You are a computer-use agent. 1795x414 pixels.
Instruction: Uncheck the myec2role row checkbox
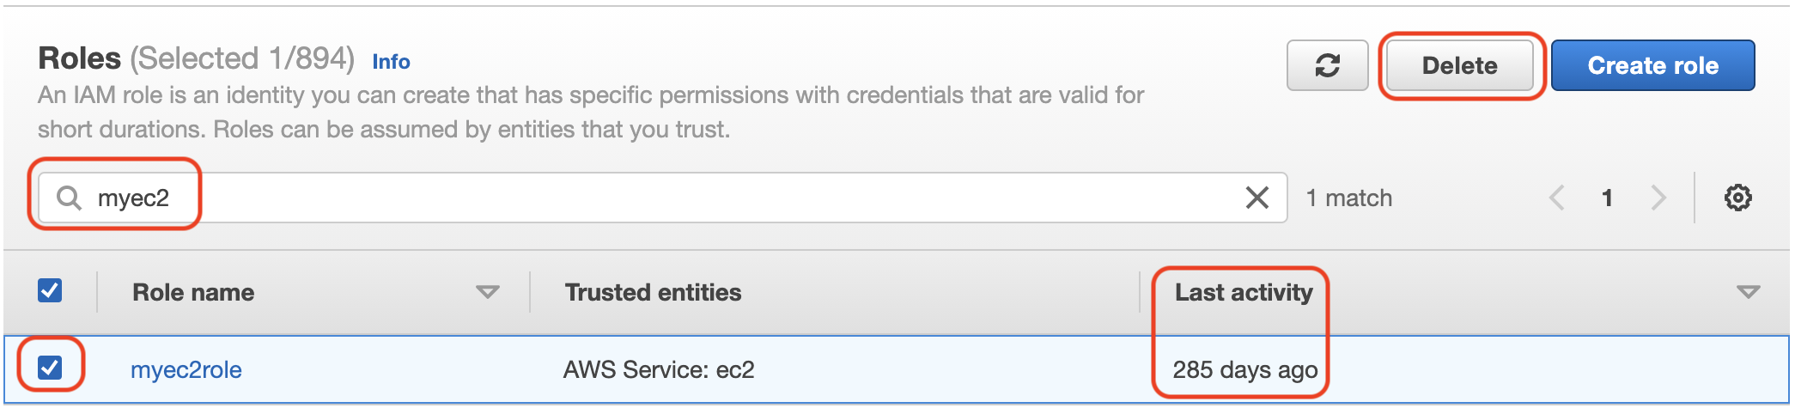(x=50, y=368)
